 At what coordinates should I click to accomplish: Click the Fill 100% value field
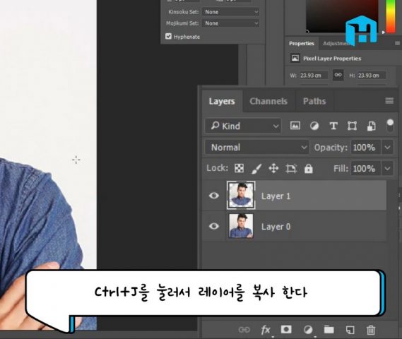click(365, 169)
